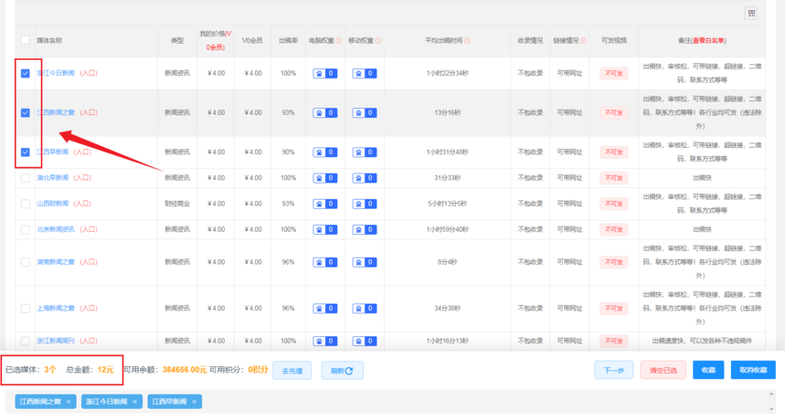Click 移动权重 paw badge in 江西新闻之窗 row
The width and height of the screenshot is (785, 420).
365,113
